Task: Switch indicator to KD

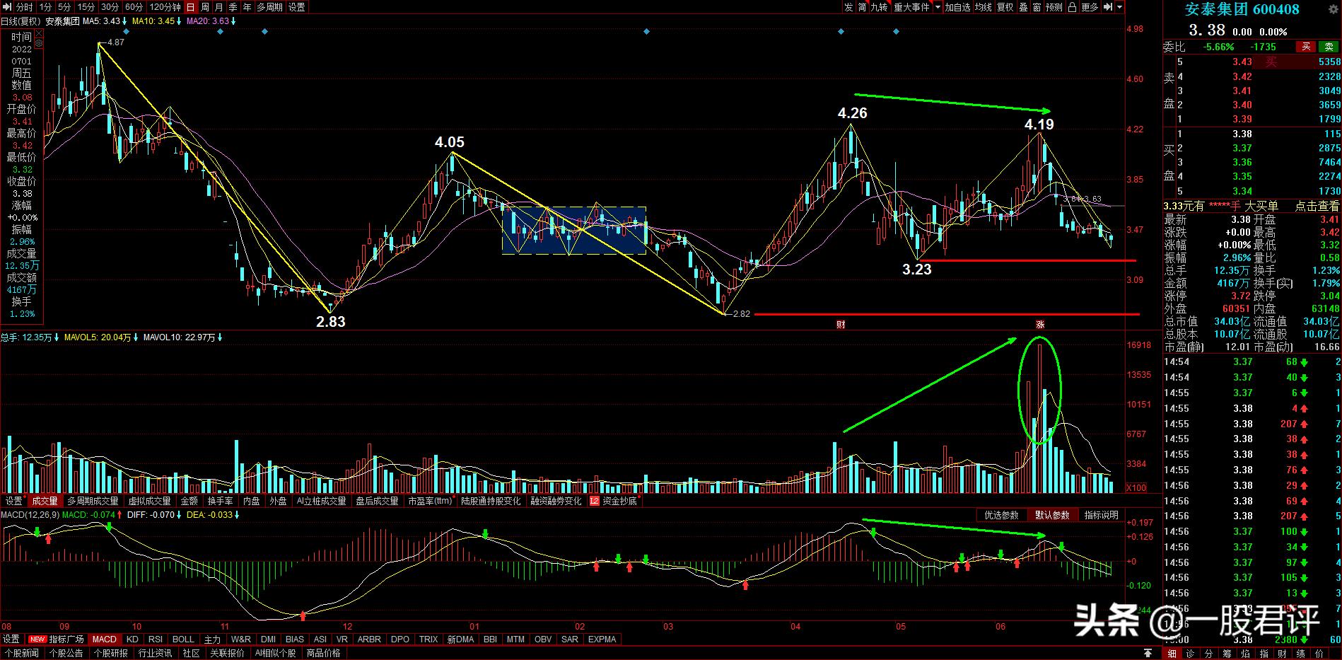Action: click(x=132, y=639)
